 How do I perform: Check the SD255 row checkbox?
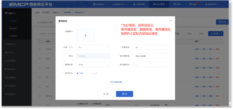(40, 49)
